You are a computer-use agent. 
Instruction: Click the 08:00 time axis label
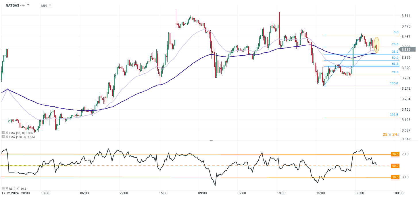[x=360, y=193]
